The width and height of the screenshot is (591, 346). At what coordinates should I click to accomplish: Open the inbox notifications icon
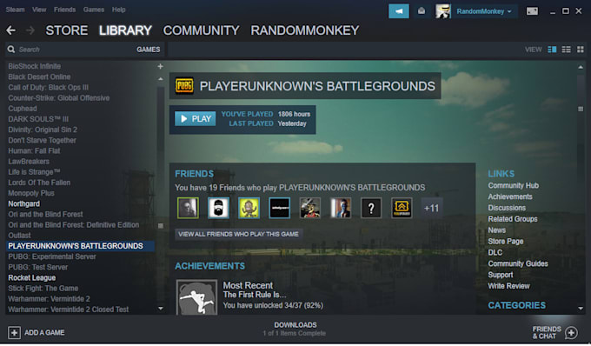tap(422, 11)
